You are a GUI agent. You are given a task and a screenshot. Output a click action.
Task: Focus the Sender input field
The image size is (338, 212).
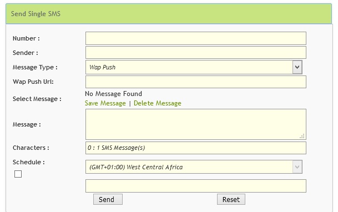196,53
